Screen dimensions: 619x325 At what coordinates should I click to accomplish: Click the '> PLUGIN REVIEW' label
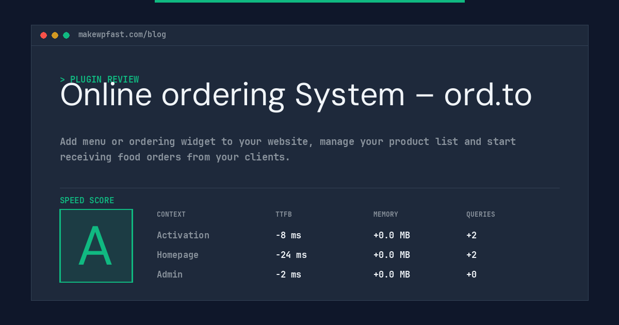(100, 79)
